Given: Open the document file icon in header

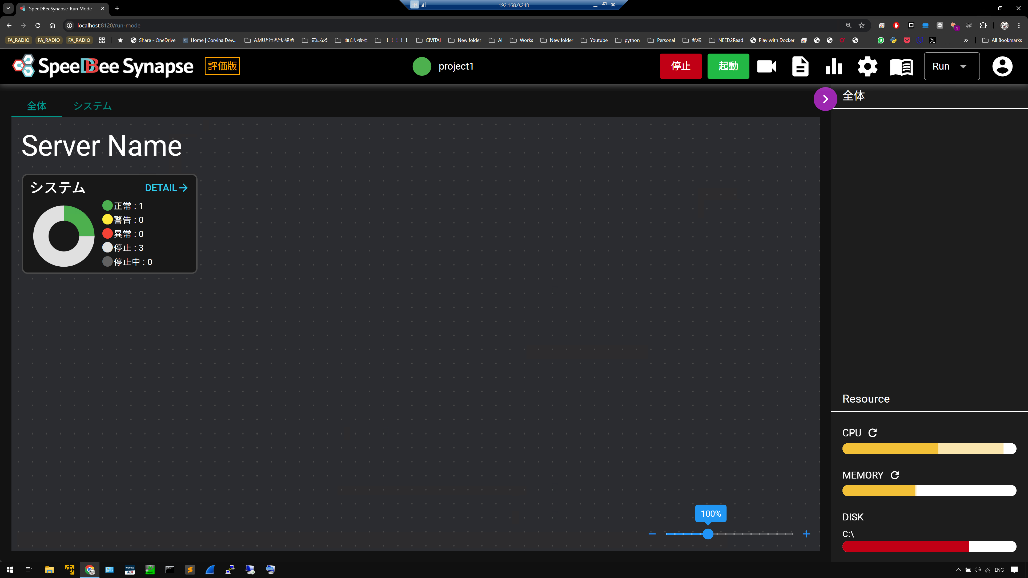Looking at the screenshot, I should click(x=800, y=66).
